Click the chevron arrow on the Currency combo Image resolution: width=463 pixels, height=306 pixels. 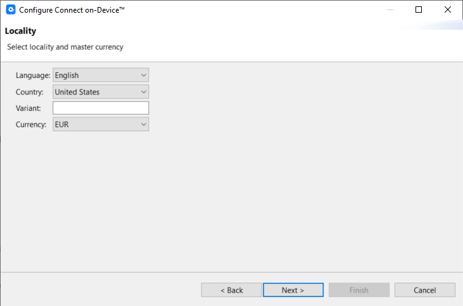point(143,125)
